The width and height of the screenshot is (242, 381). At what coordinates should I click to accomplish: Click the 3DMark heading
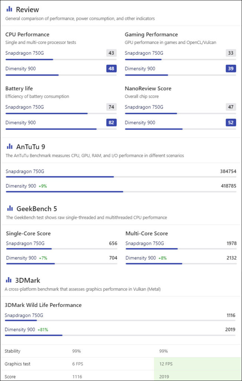(x=27, y=280)
